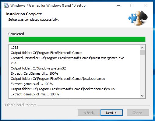The height and width of the screenshot is (121, 155).
Task: Select the 'Created uninstaller' log line
Action: tap(67, 58)
